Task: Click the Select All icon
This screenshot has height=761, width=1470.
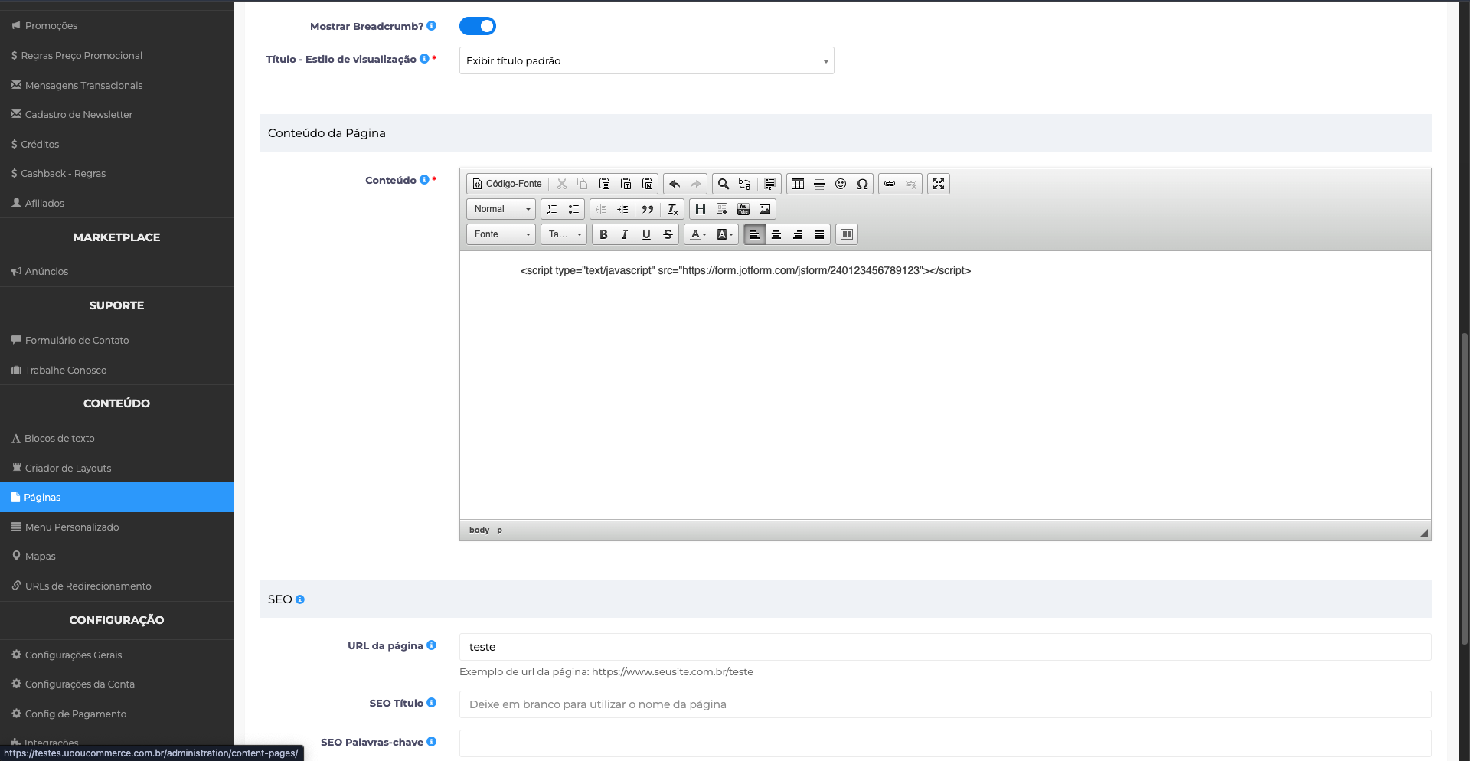Action: click(x=770, y=184)
